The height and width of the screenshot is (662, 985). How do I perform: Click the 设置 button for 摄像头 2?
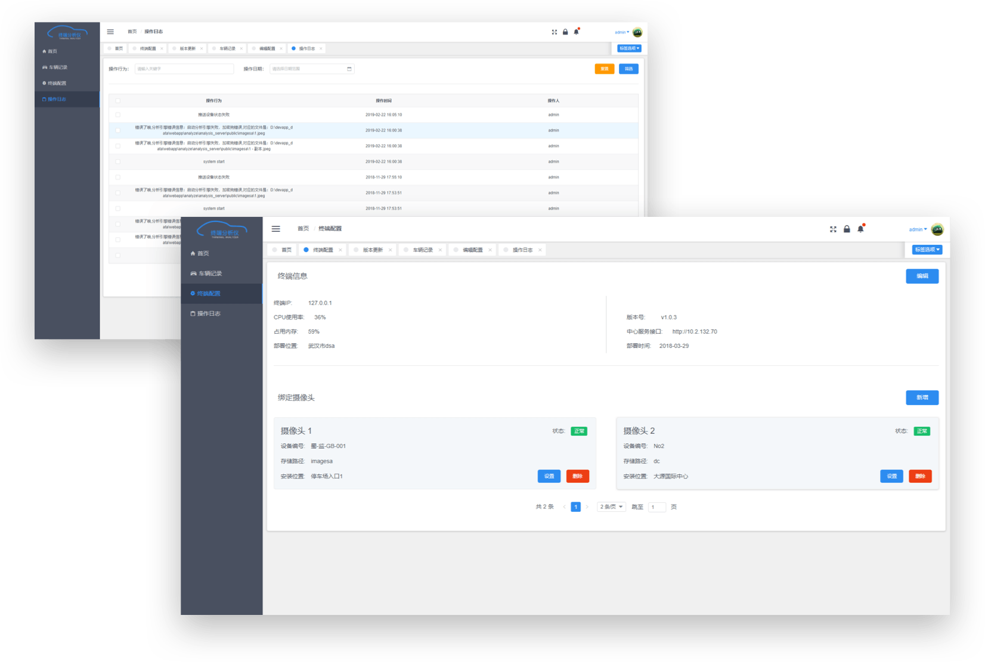click(x=891, y=476)
